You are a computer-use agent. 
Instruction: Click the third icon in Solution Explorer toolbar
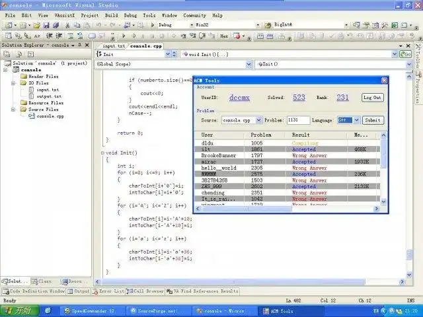(31, 54)
